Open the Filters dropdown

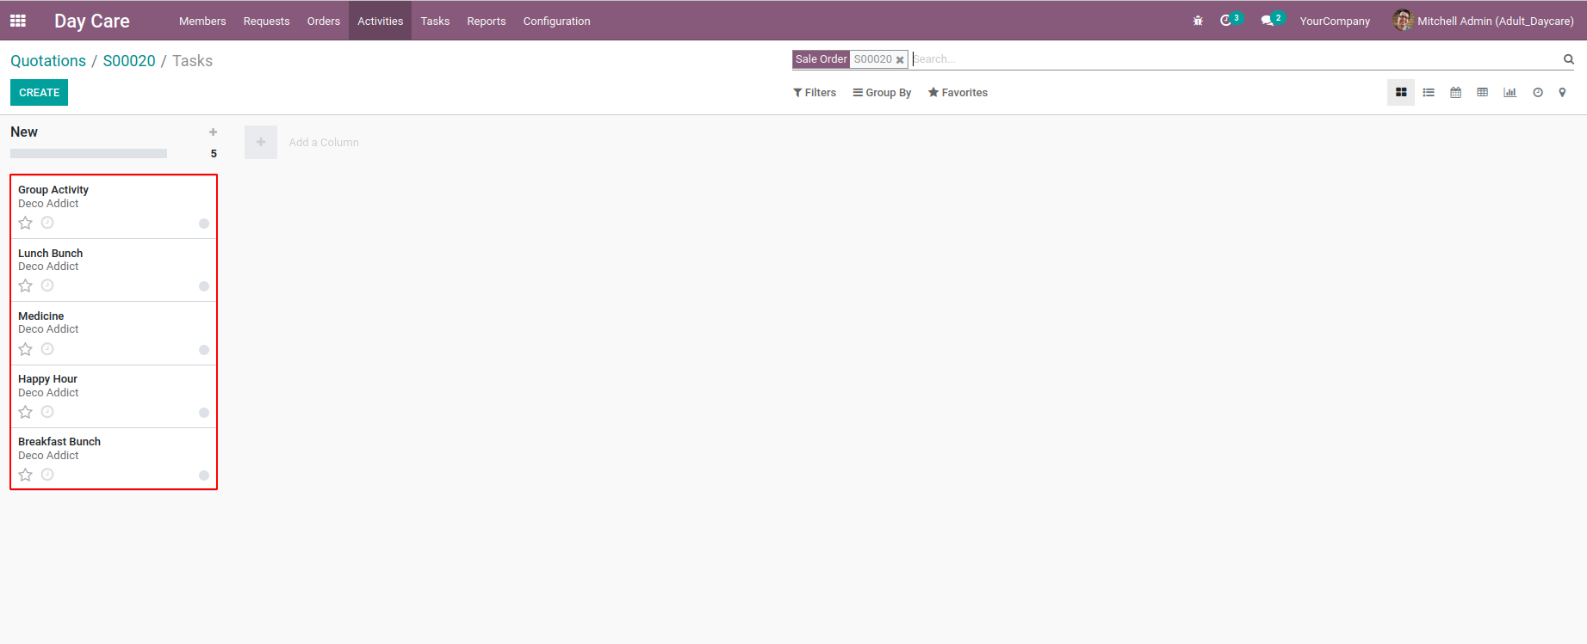pos(815,93)
